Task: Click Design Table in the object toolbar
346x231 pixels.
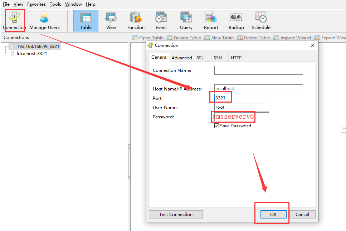Action: [184, 38]
